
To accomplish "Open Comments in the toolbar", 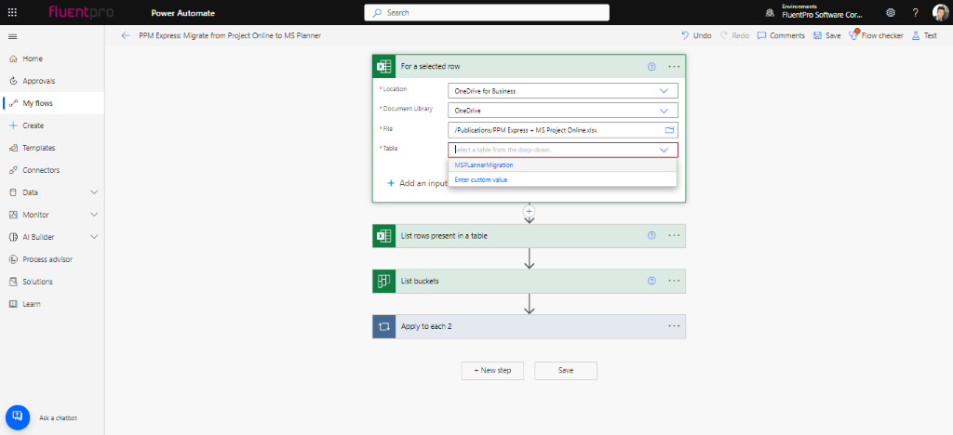I will (781, 36).
